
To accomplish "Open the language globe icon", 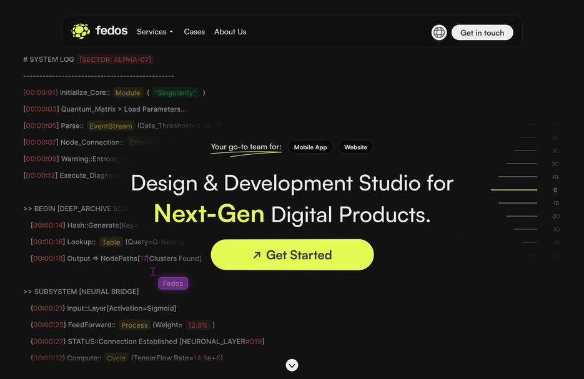I will [x=439, y=32].
